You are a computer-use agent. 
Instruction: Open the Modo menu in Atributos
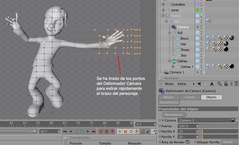(x=169, y=84)
